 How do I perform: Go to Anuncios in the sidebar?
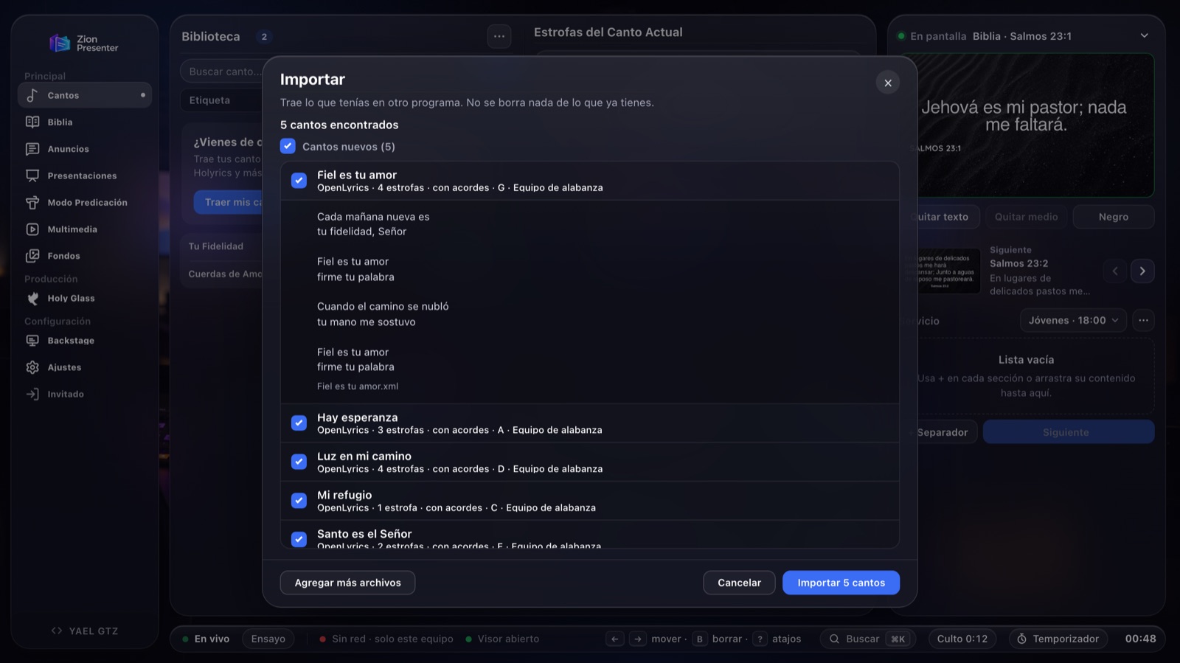coord(84,149)
